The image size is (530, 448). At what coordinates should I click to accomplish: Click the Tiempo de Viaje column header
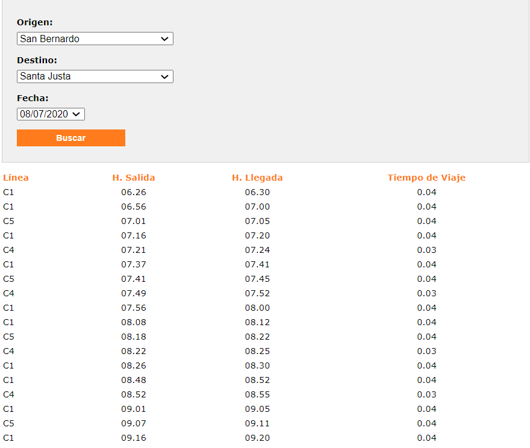click(x=426, y=178)
